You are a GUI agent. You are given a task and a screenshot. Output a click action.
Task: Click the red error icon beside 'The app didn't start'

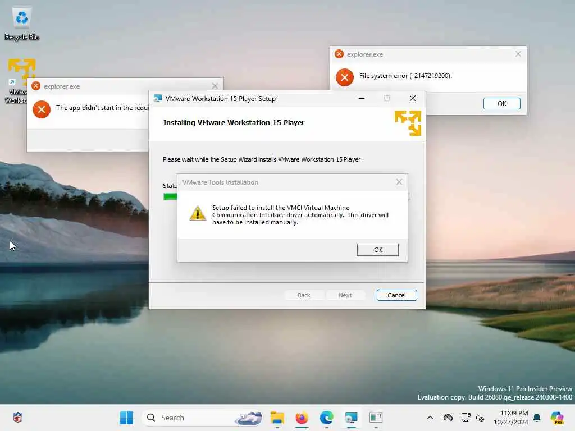click(42, 109)
